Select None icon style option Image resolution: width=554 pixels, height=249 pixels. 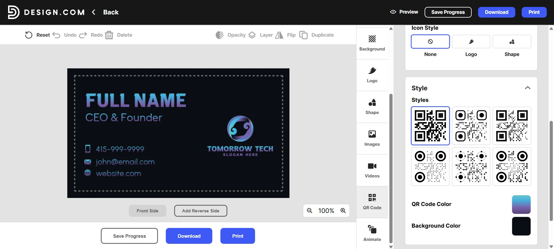click(430, 42)
